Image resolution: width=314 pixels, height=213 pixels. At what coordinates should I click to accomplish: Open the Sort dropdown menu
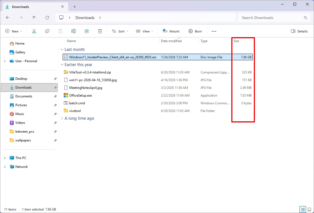pyautogui.click(x=120, y=31)
